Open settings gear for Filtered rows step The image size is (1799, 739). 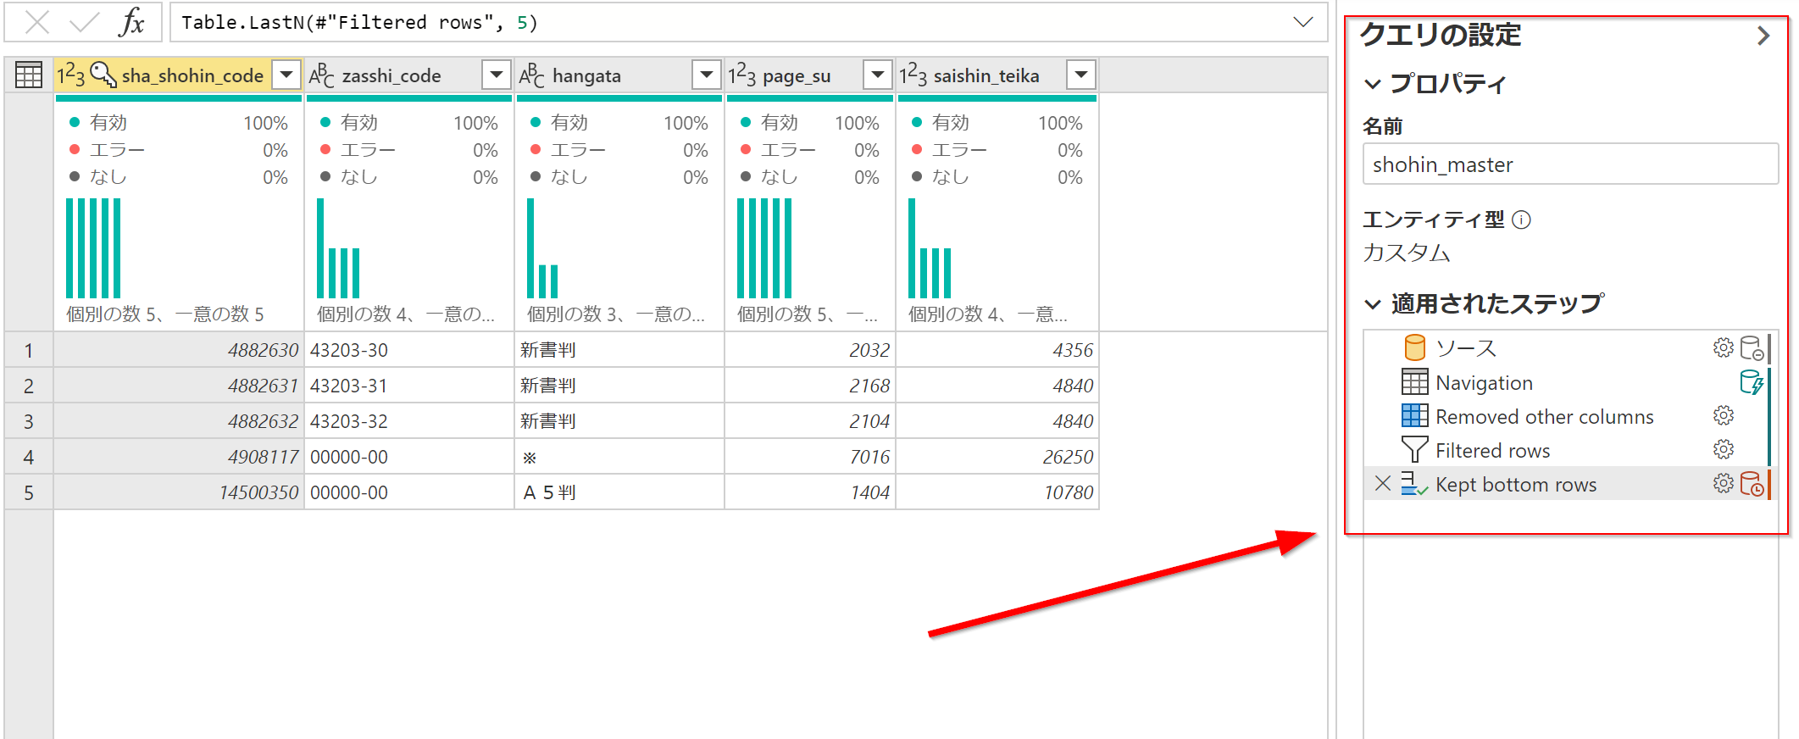pos(1724,449)
